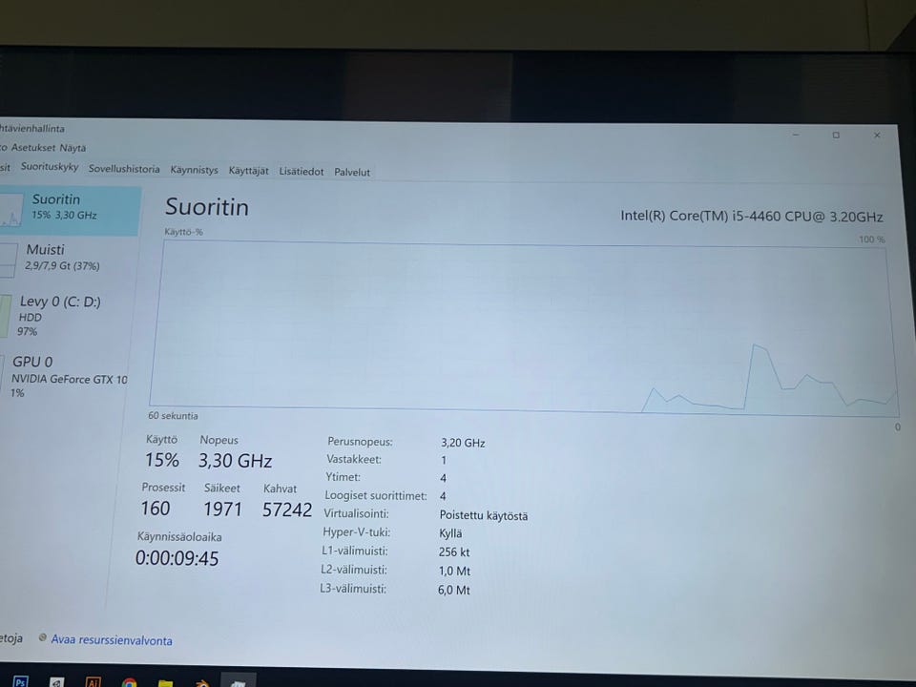Minimize the Task Manager window
Image resolution: width=916 pixels, height=687 pixels.
(796, 135)
